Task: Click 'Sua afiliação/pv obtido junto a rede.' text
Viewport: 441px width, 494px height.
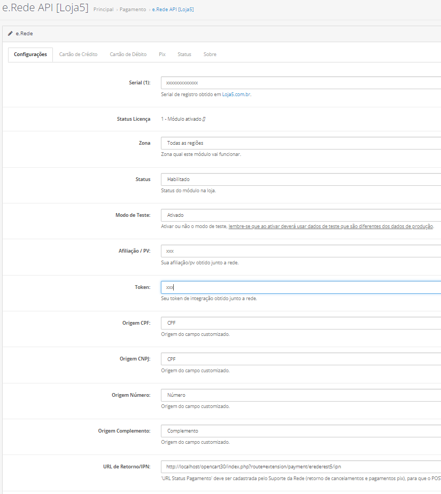Action: pyautogui.click(x=200, y=263)
